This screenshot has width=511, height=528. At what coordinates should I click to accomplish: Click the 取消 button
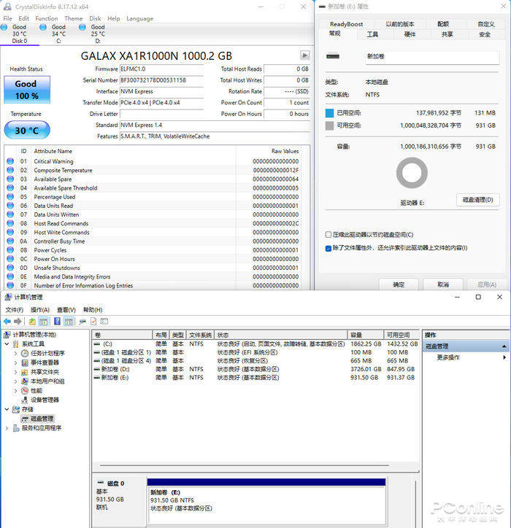(443, 284)
